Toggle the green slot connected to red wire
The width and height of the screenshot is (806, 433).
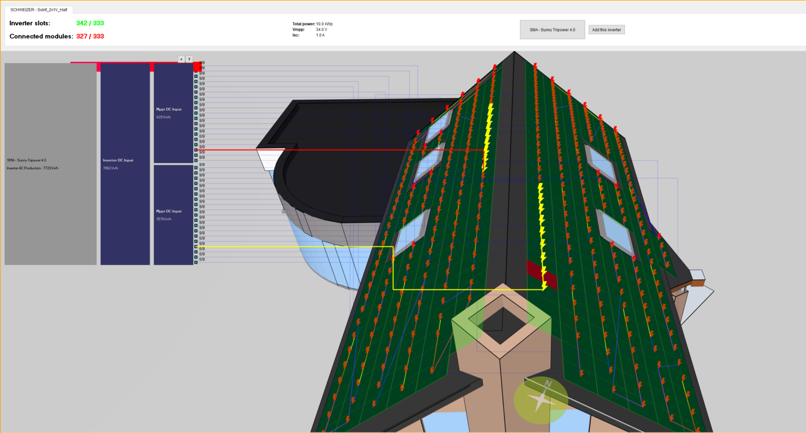click(196, 150)
